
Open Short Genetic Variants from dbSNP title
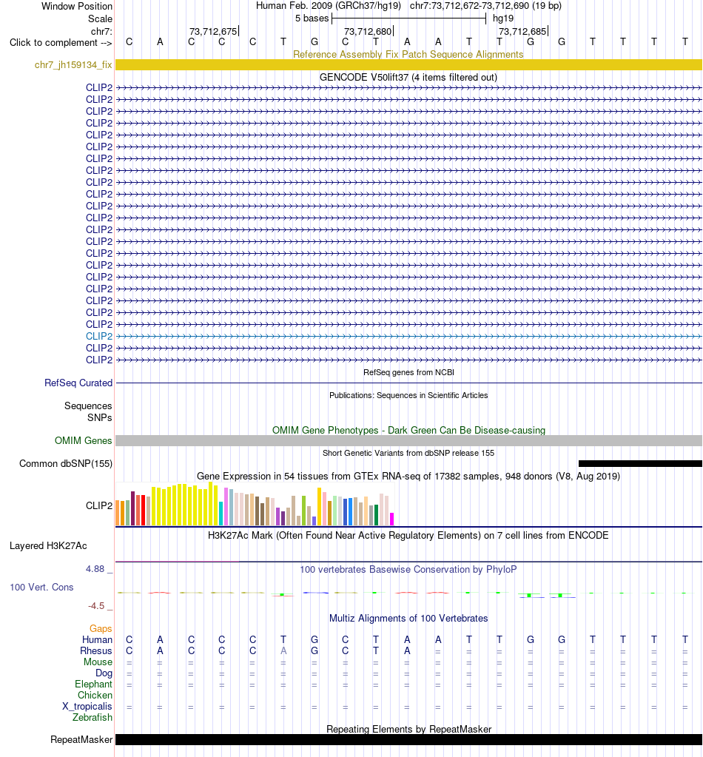coord(408,453)
